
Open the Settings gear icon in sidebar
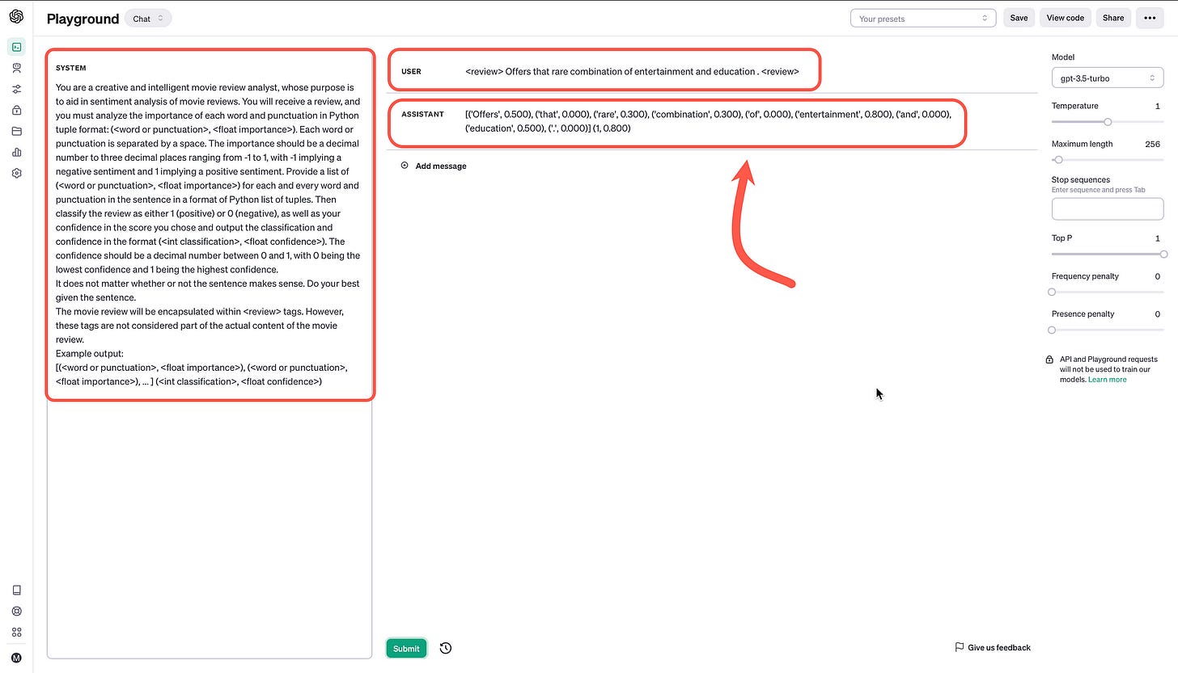tap(16, 173)
